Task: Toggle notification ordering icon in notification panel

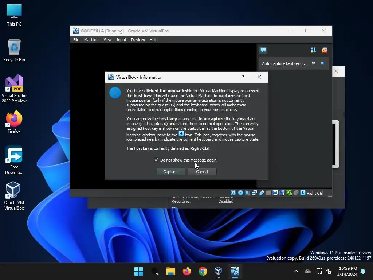Action: pos(313,50)
